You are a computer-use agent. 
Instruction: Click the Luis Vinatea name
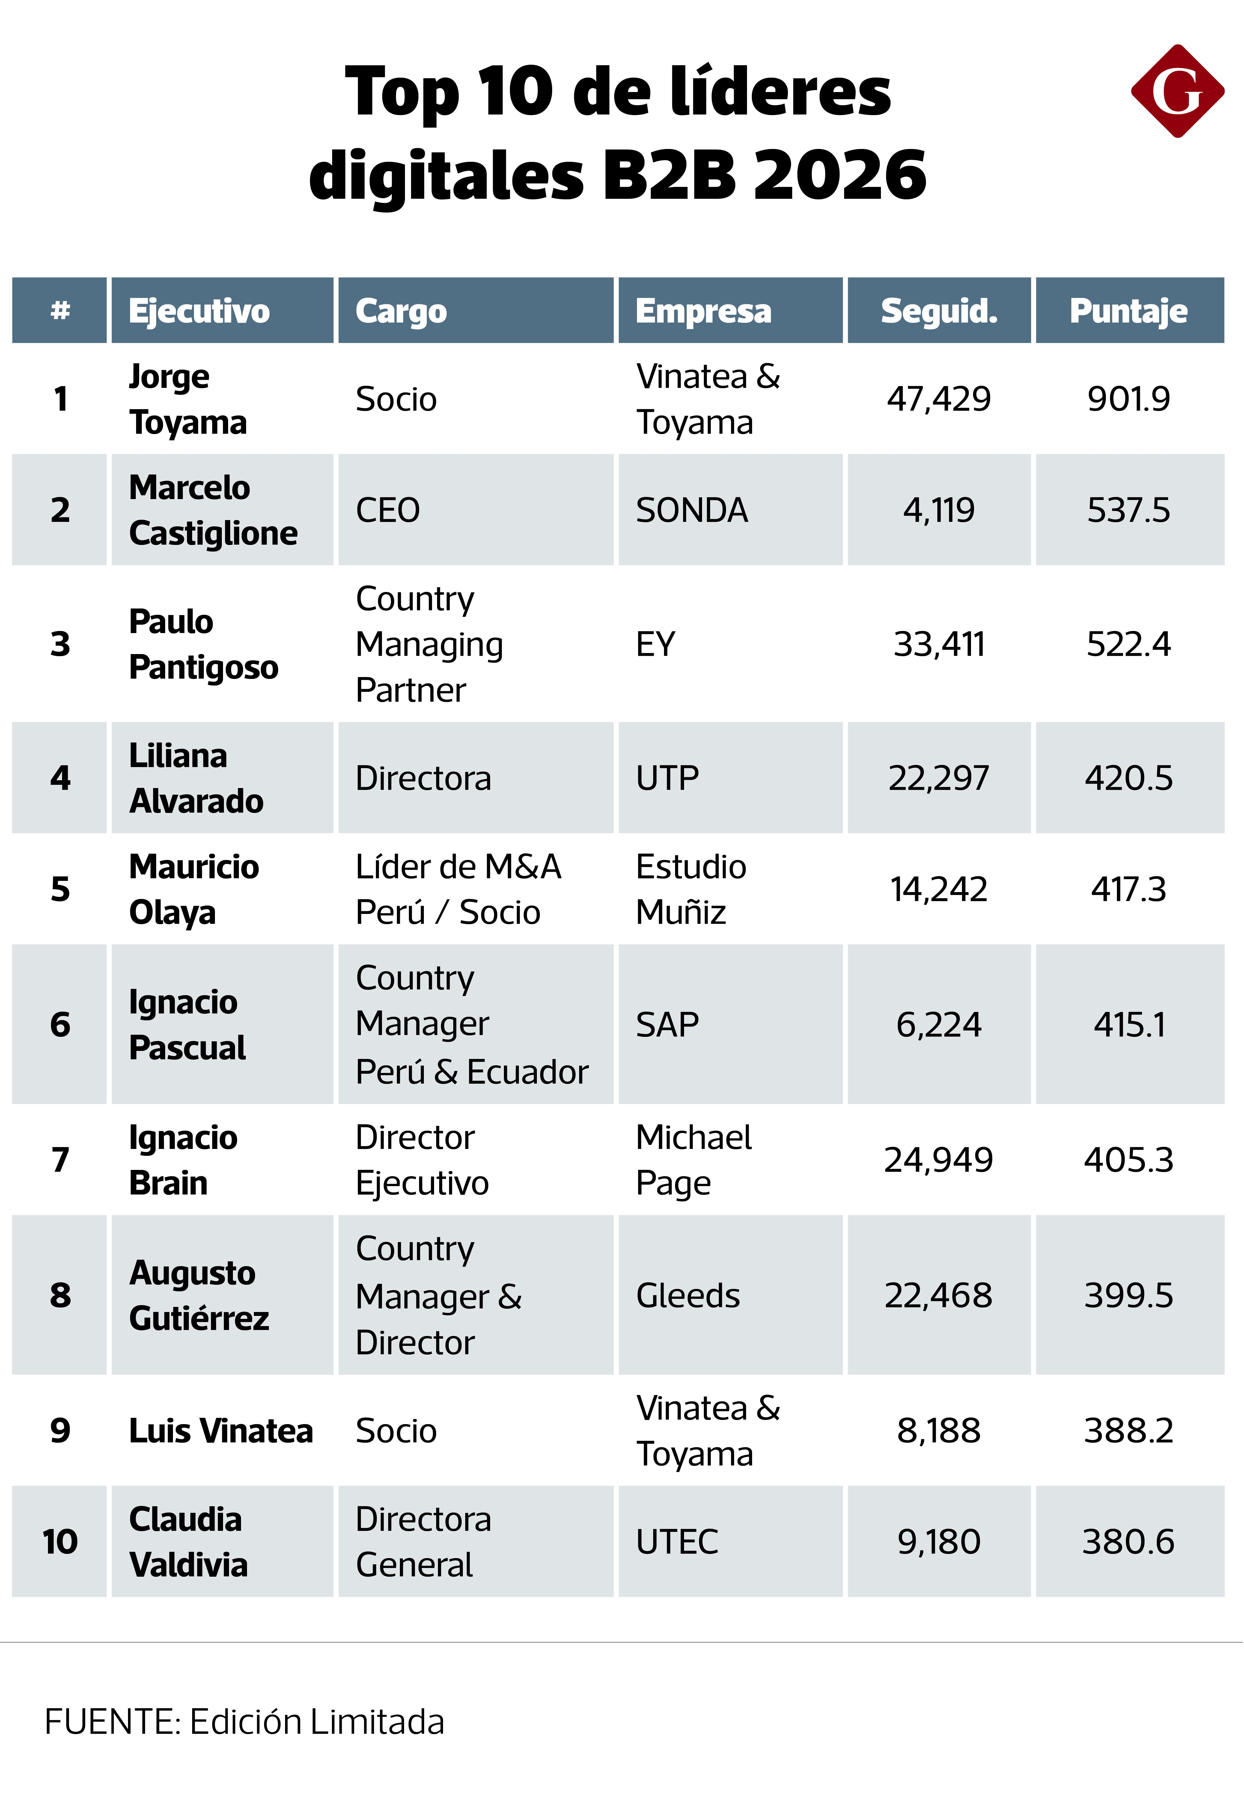coord(221,1430)
